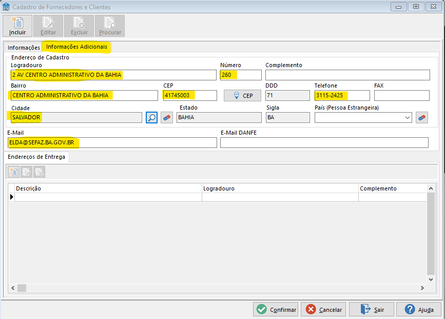Click the vertical scrollbar thumb in grid
Image resolution: width=445 pixels, height=319 pixels.
tap(431, 234)
